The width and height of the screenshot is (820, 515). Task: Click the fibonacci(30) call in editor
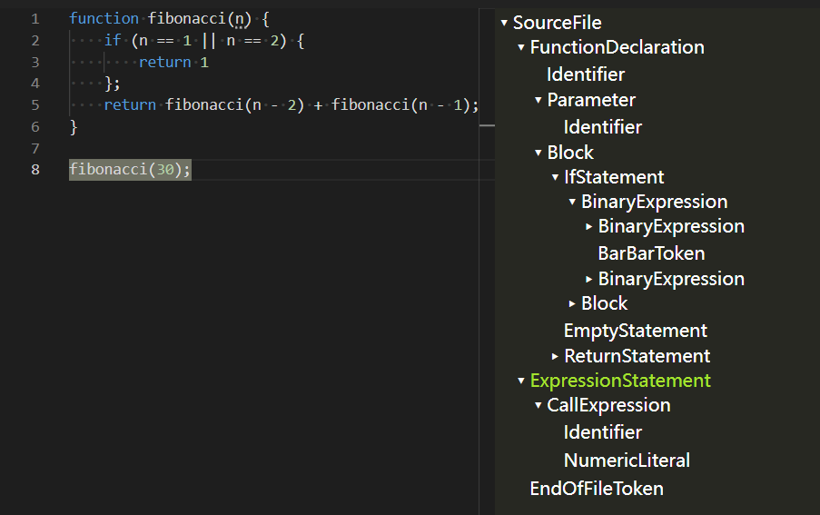pyautogui.click(x=130, y=170)
